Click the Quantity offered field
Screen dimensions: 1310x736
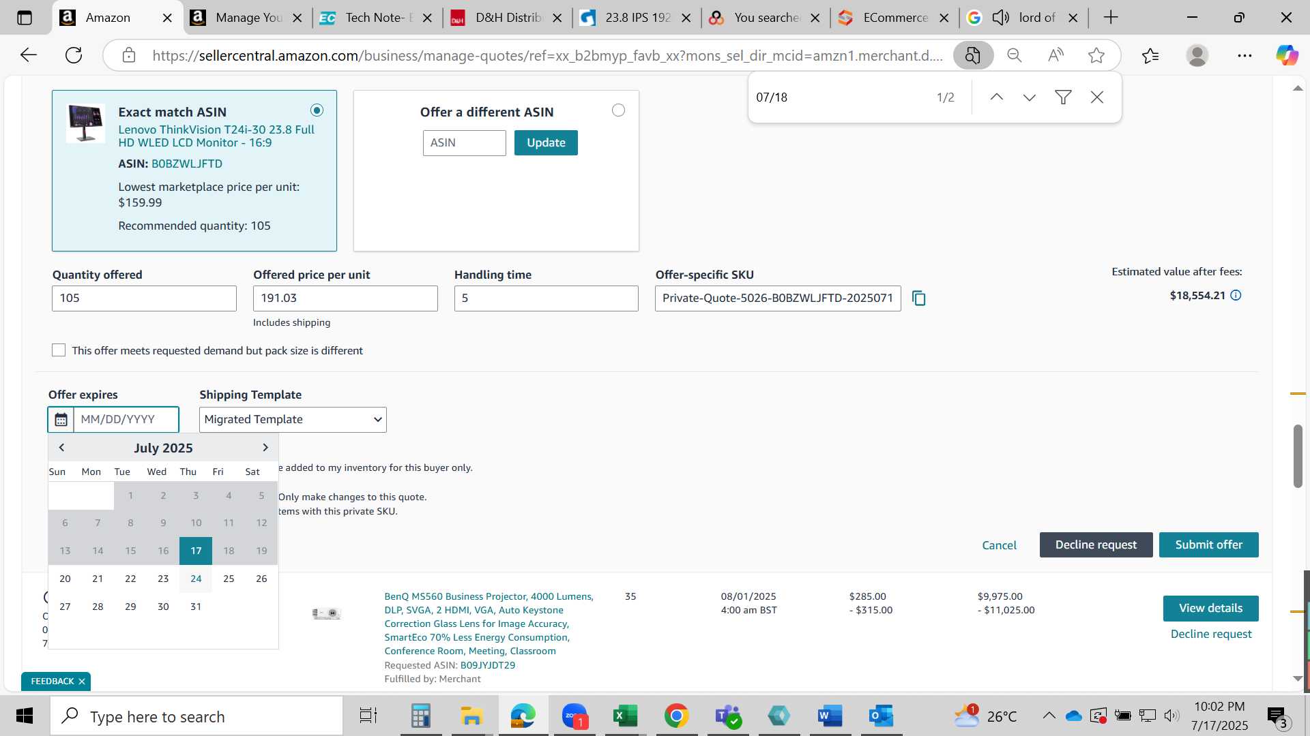[144, 298]
